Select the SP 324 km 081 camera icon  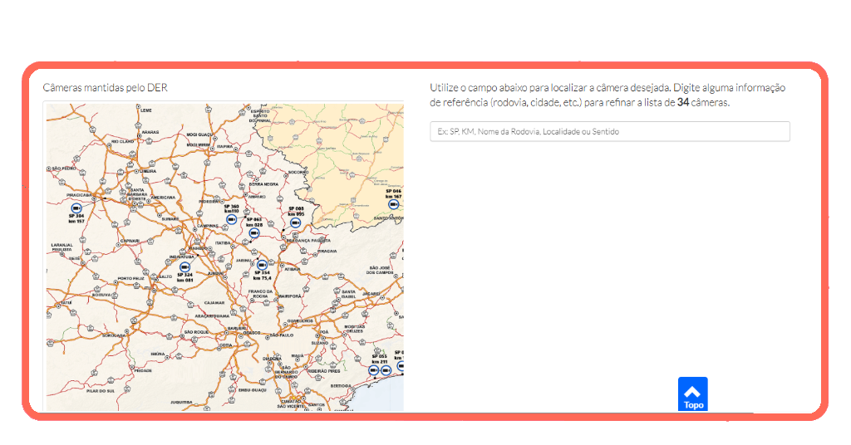point(185,267)
